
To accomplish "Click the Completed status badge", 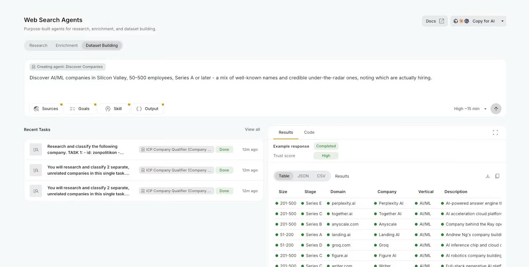I will (x=326, y=146).
